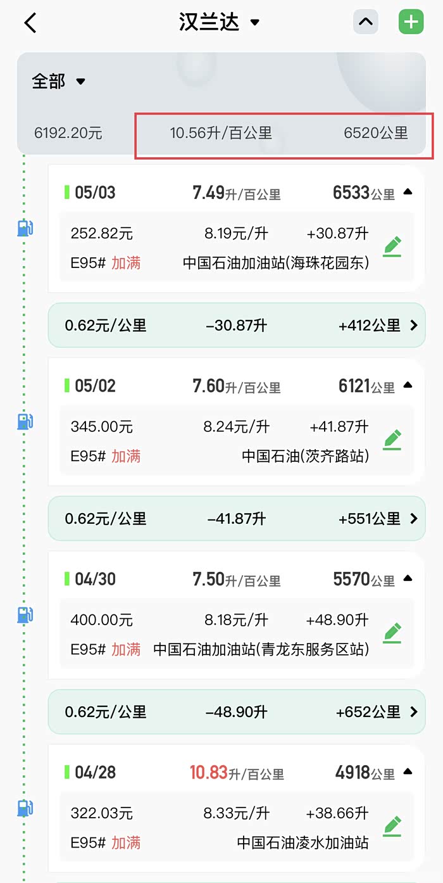Tap the back arrow icon
This screenshot has width=443, height=883.
[x=30, y=23]
